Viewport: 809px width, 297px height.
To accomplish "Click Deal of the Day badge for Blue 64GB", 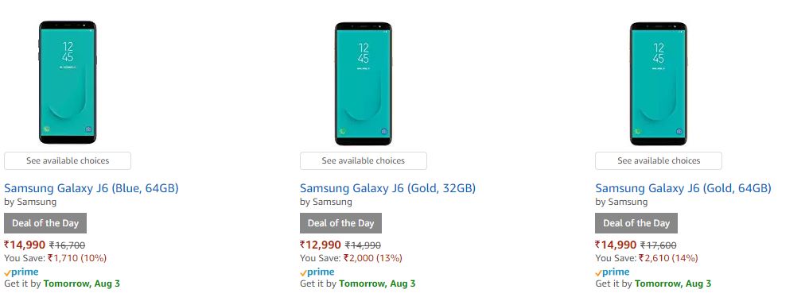I will (x=45, y=223).
